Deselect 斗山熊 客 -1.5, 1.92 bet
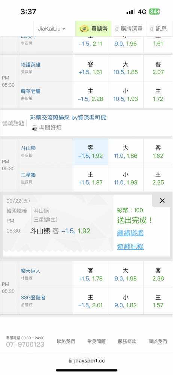 coord(91,152)
